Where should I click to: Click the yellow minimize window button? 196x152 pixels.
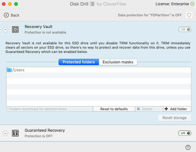10,4
